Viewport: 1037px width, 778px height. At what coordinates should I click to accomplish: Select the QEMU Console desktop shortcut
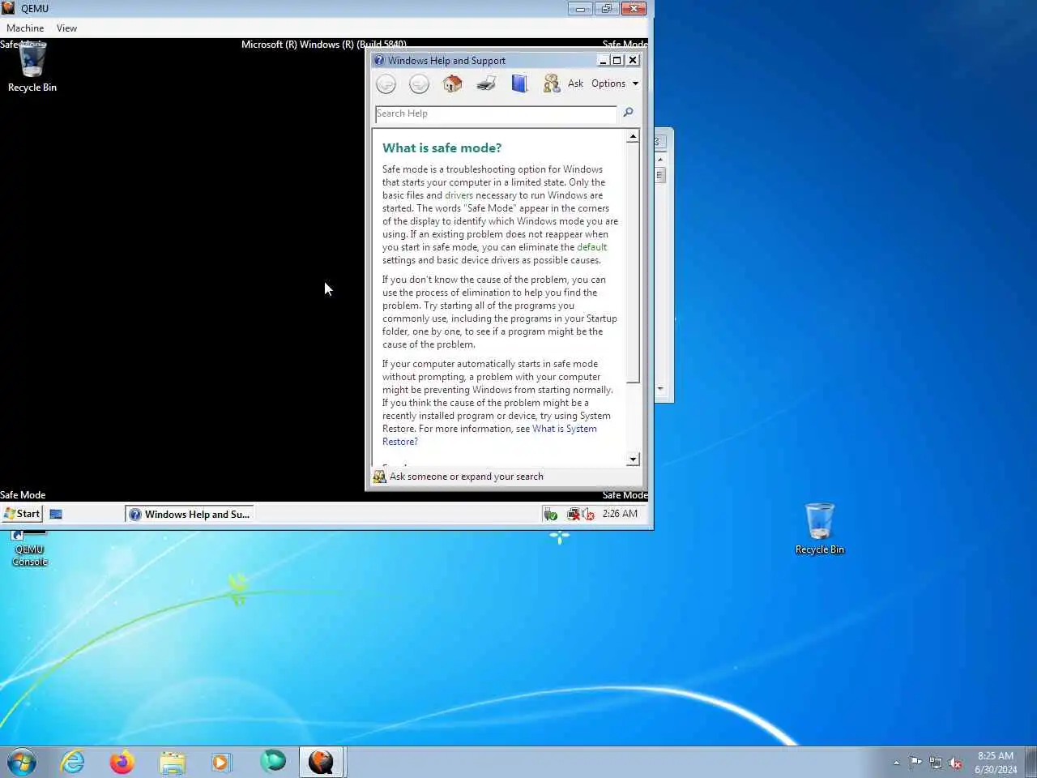[29, 549]
